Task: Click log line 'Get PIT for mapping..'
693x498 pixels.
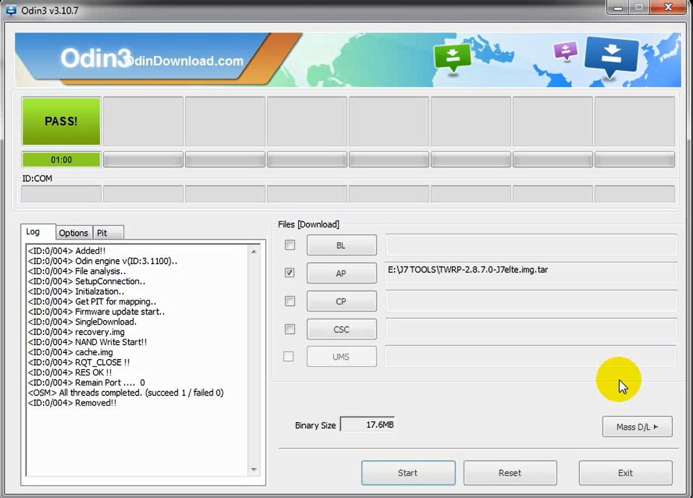Action: [92, 301]
